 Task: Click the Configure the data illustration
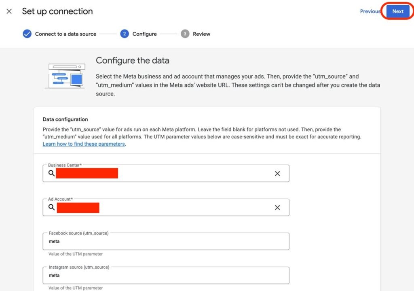(x=65, y=76)
